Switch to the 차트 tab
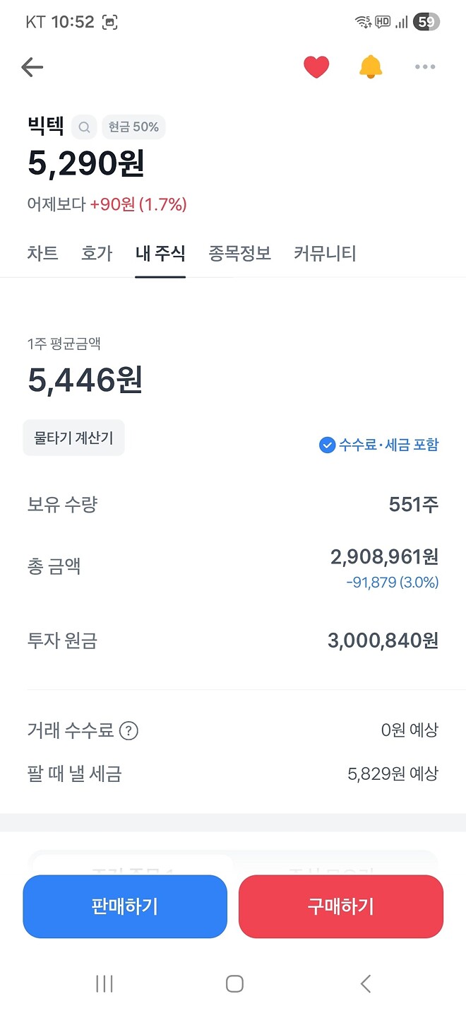466x1011 pixels. click(42, 253)
